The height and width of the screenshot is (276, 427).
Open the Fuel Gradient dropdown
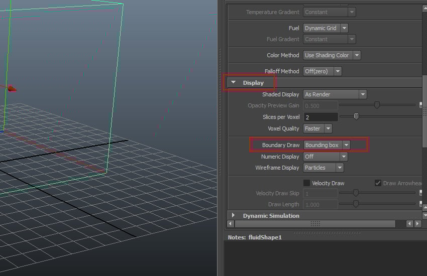(329, 39)
